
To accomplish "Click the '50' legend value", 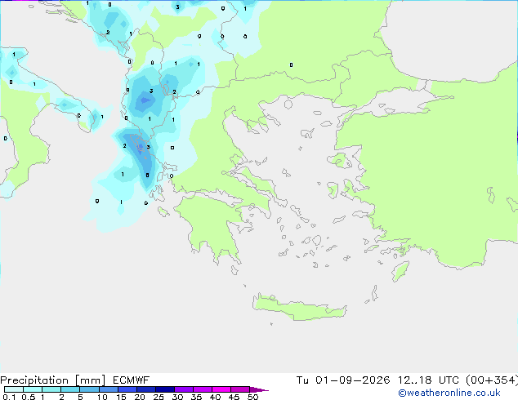I will click(x=252, y=397).
